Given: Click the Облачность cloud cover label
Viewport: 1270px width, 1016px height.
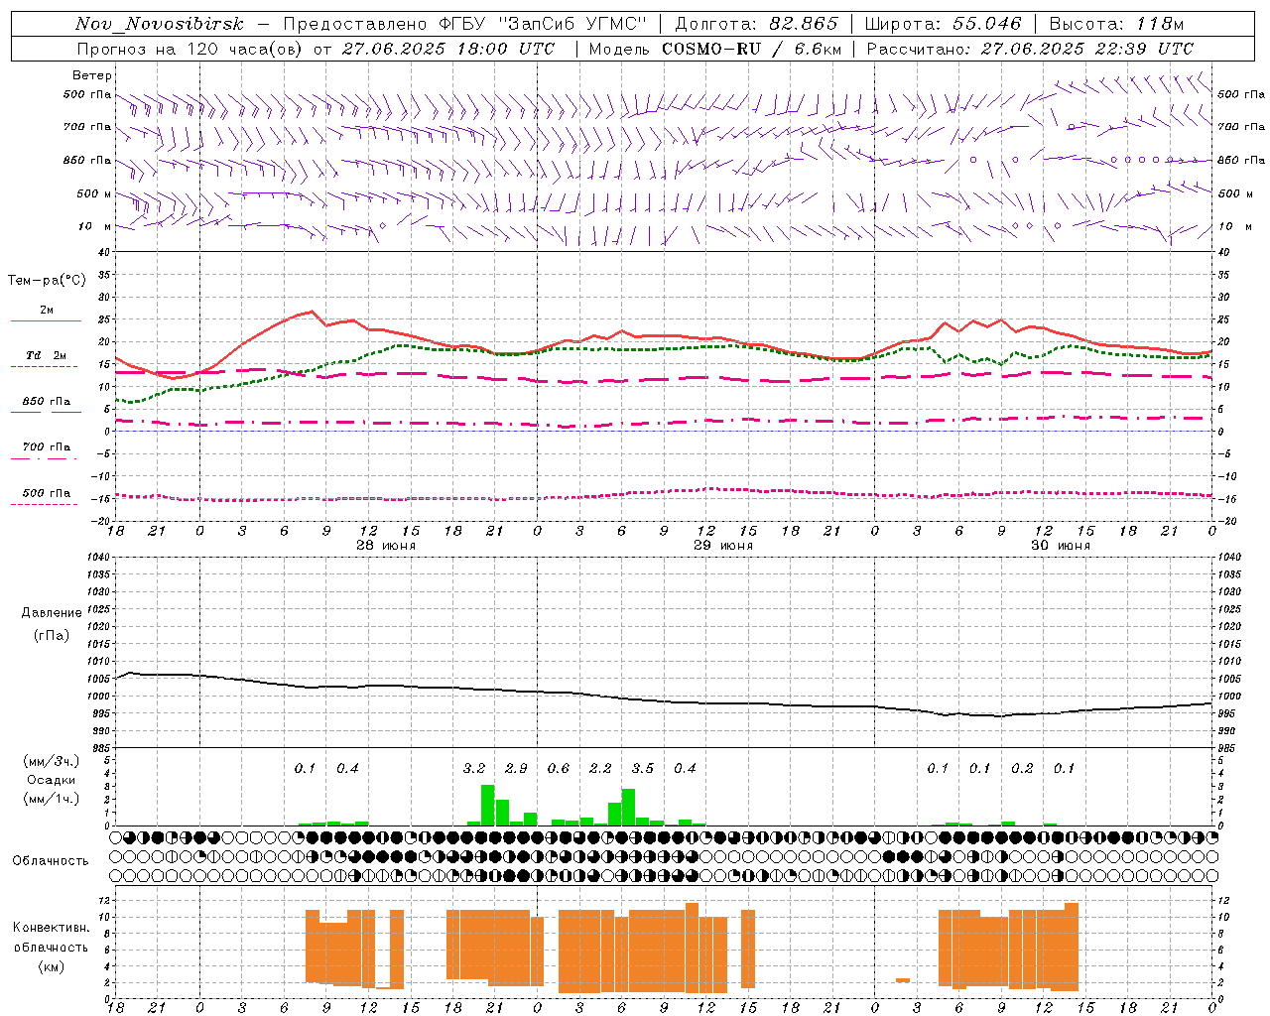Looking at the screenshot, I should pos(51,861).
